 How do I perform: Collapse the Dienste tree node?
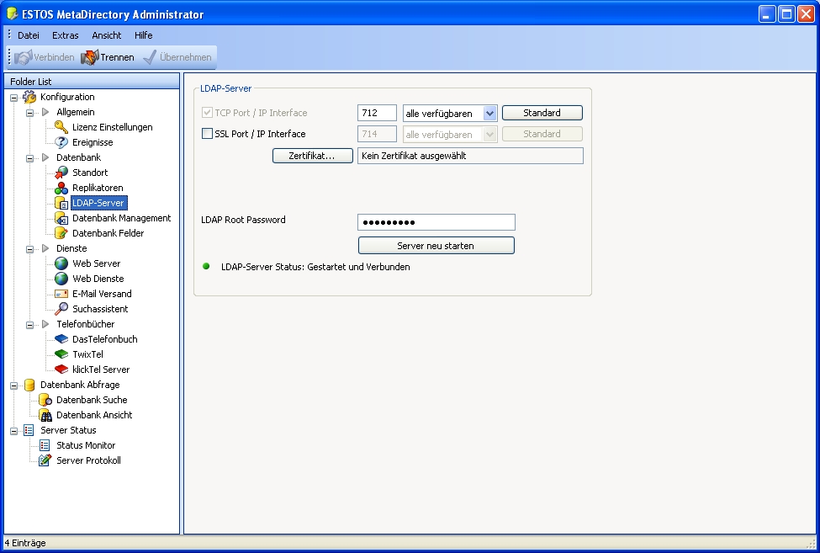29,249
